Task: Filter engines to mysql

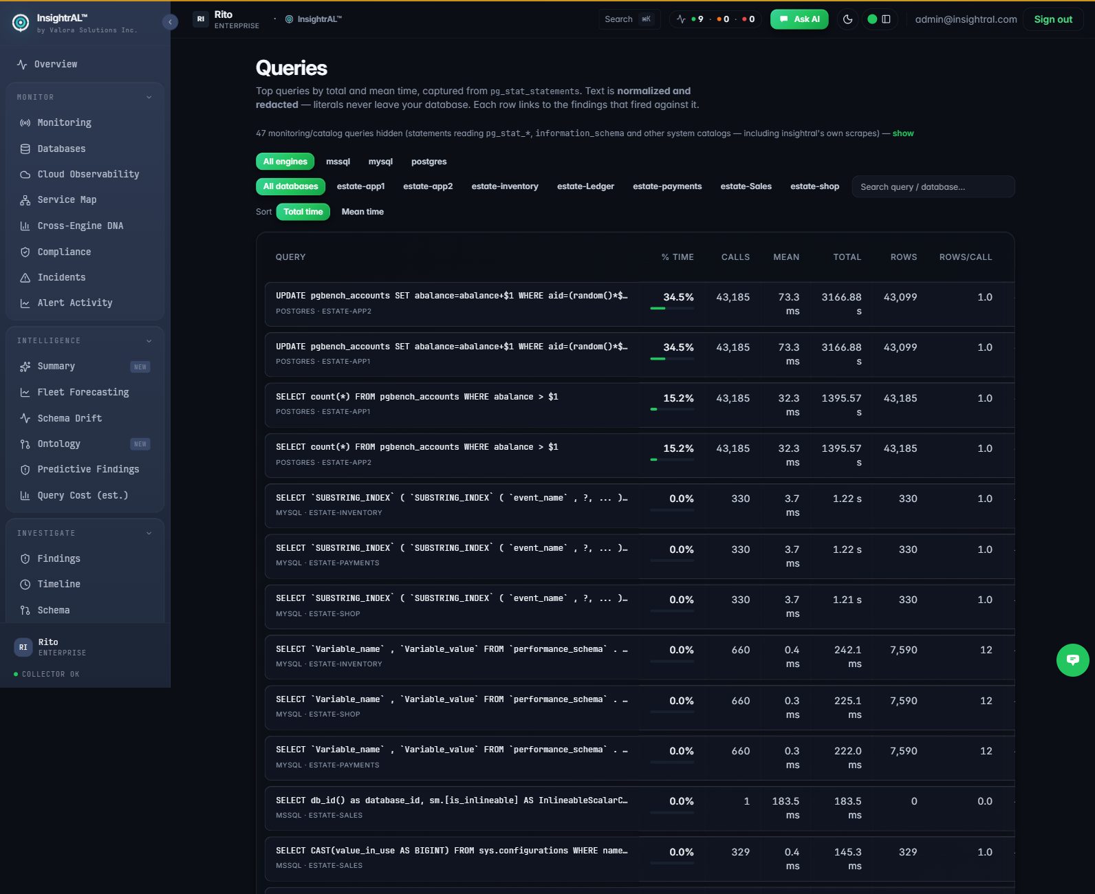Action: tap(380, 162)
